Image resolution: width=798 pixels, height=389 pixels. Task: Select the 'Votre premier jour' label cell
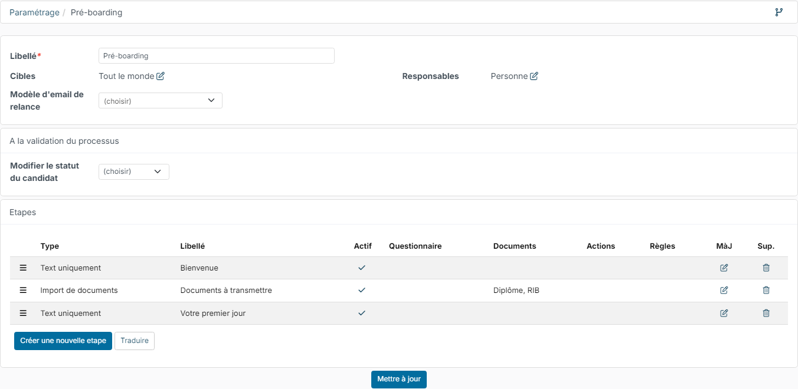[x=213, y=313]
